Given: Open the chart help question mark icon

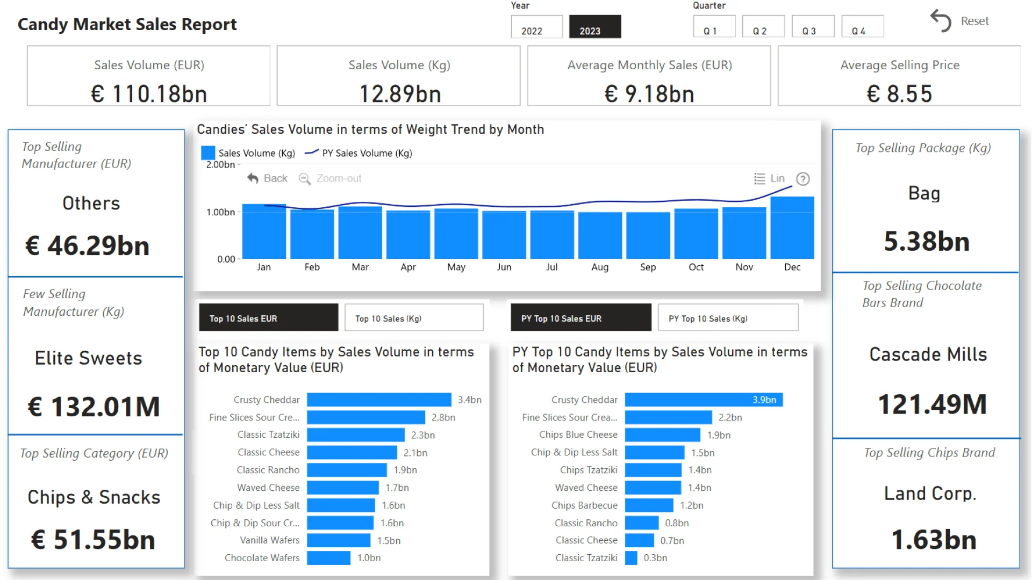Looking at the screenshot, I should pyautogui.click(x=803, y=179).
